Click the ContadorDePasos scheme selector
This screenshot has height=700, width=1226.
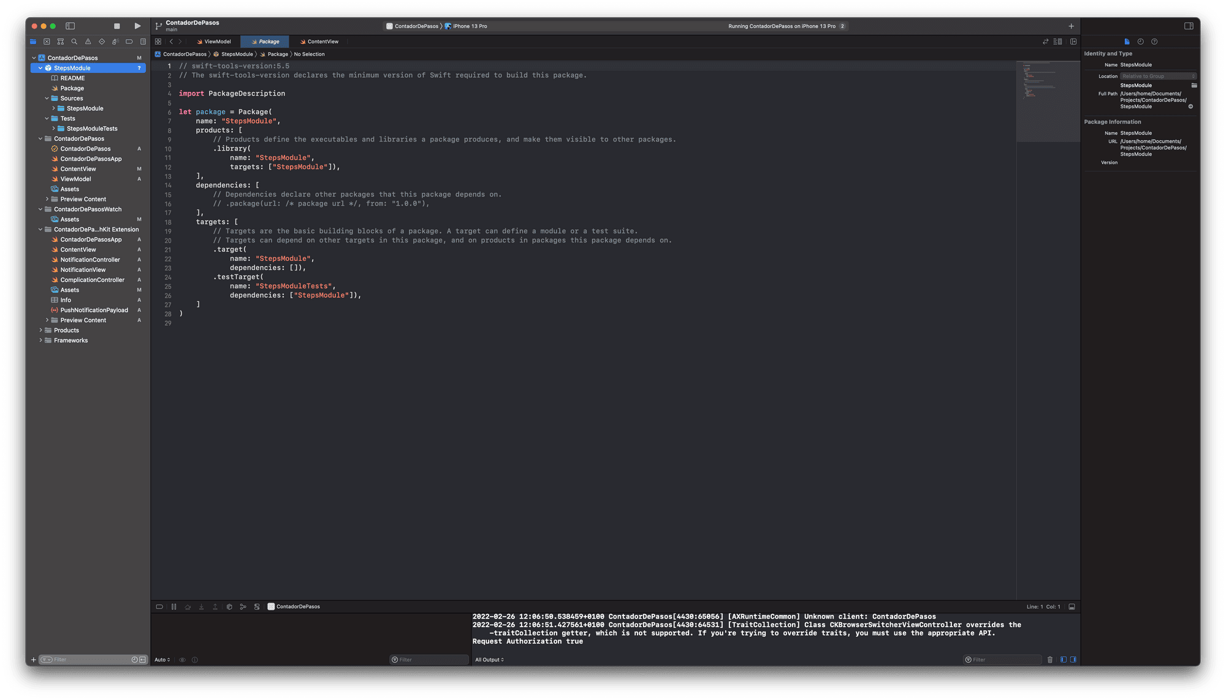point(412,26)
